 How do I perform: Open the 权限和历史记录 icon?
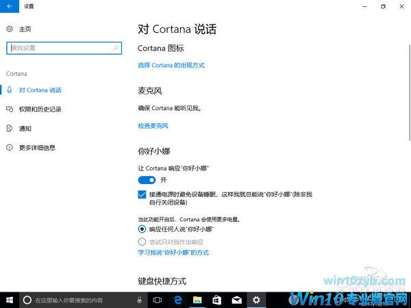(x=10, y=110)
